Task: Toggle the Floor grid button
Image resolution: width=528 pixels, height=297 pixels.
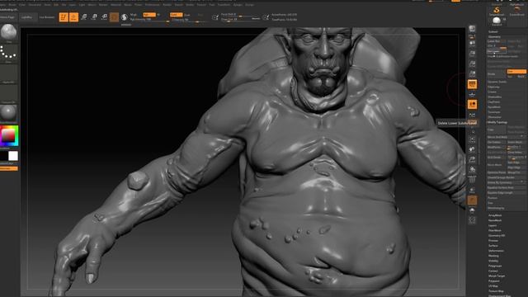Action: 472,94
